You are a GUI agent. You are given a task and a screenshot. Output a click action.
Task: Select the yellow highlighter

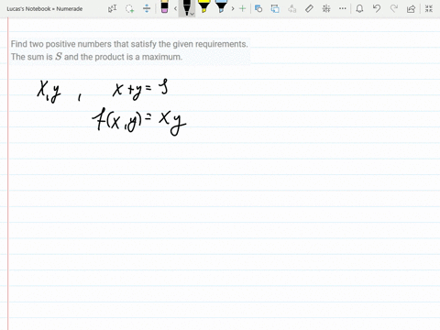click(x=203, y=6)
